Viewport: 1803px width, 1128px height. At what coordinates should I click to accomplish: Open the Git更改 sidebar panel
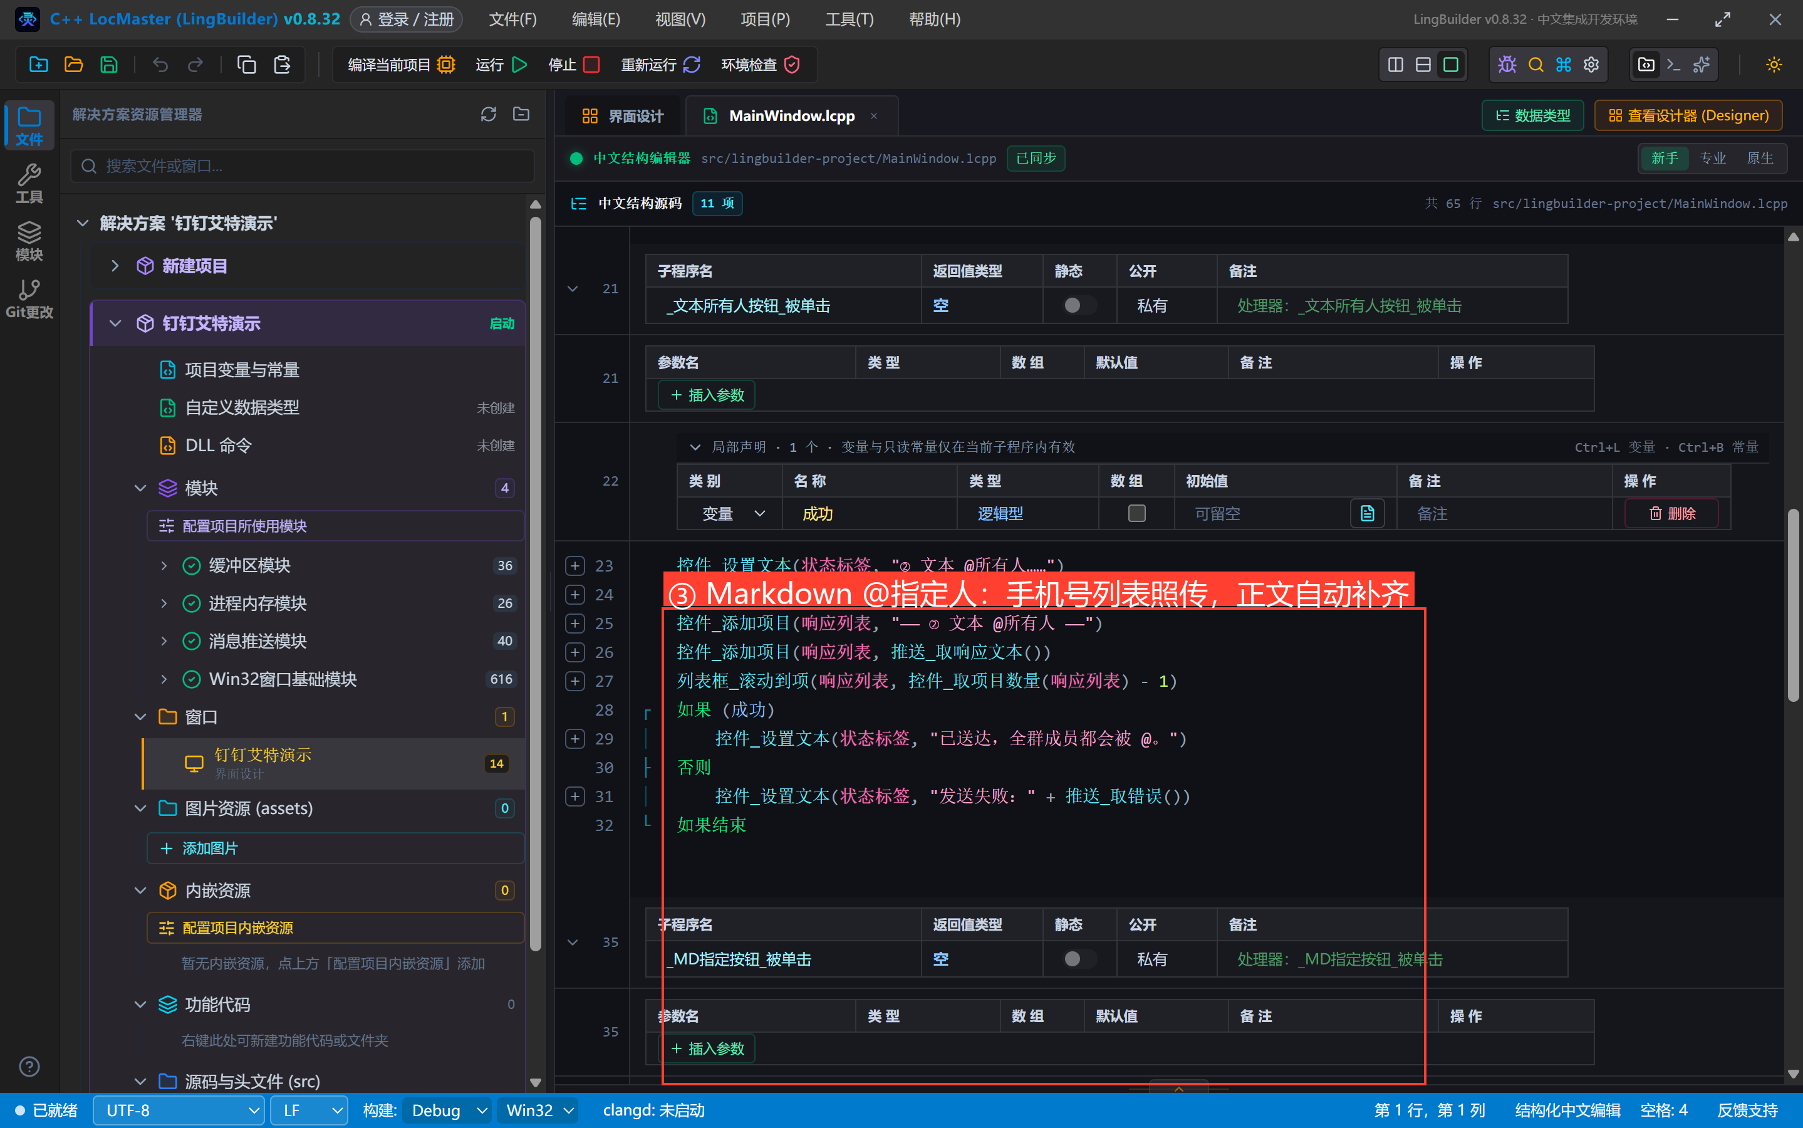click(x=29, y=298)
